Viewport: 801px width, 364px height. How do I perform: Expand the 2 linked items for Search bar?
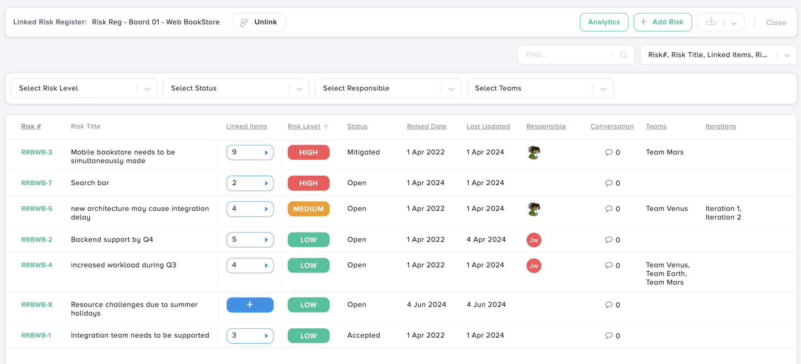pyautogui.click(x=250, y=183)
